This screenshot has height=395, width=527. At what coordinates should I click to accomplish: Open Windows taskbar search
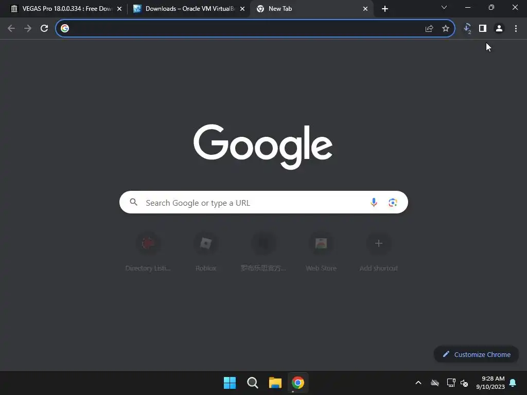(252, 383)
